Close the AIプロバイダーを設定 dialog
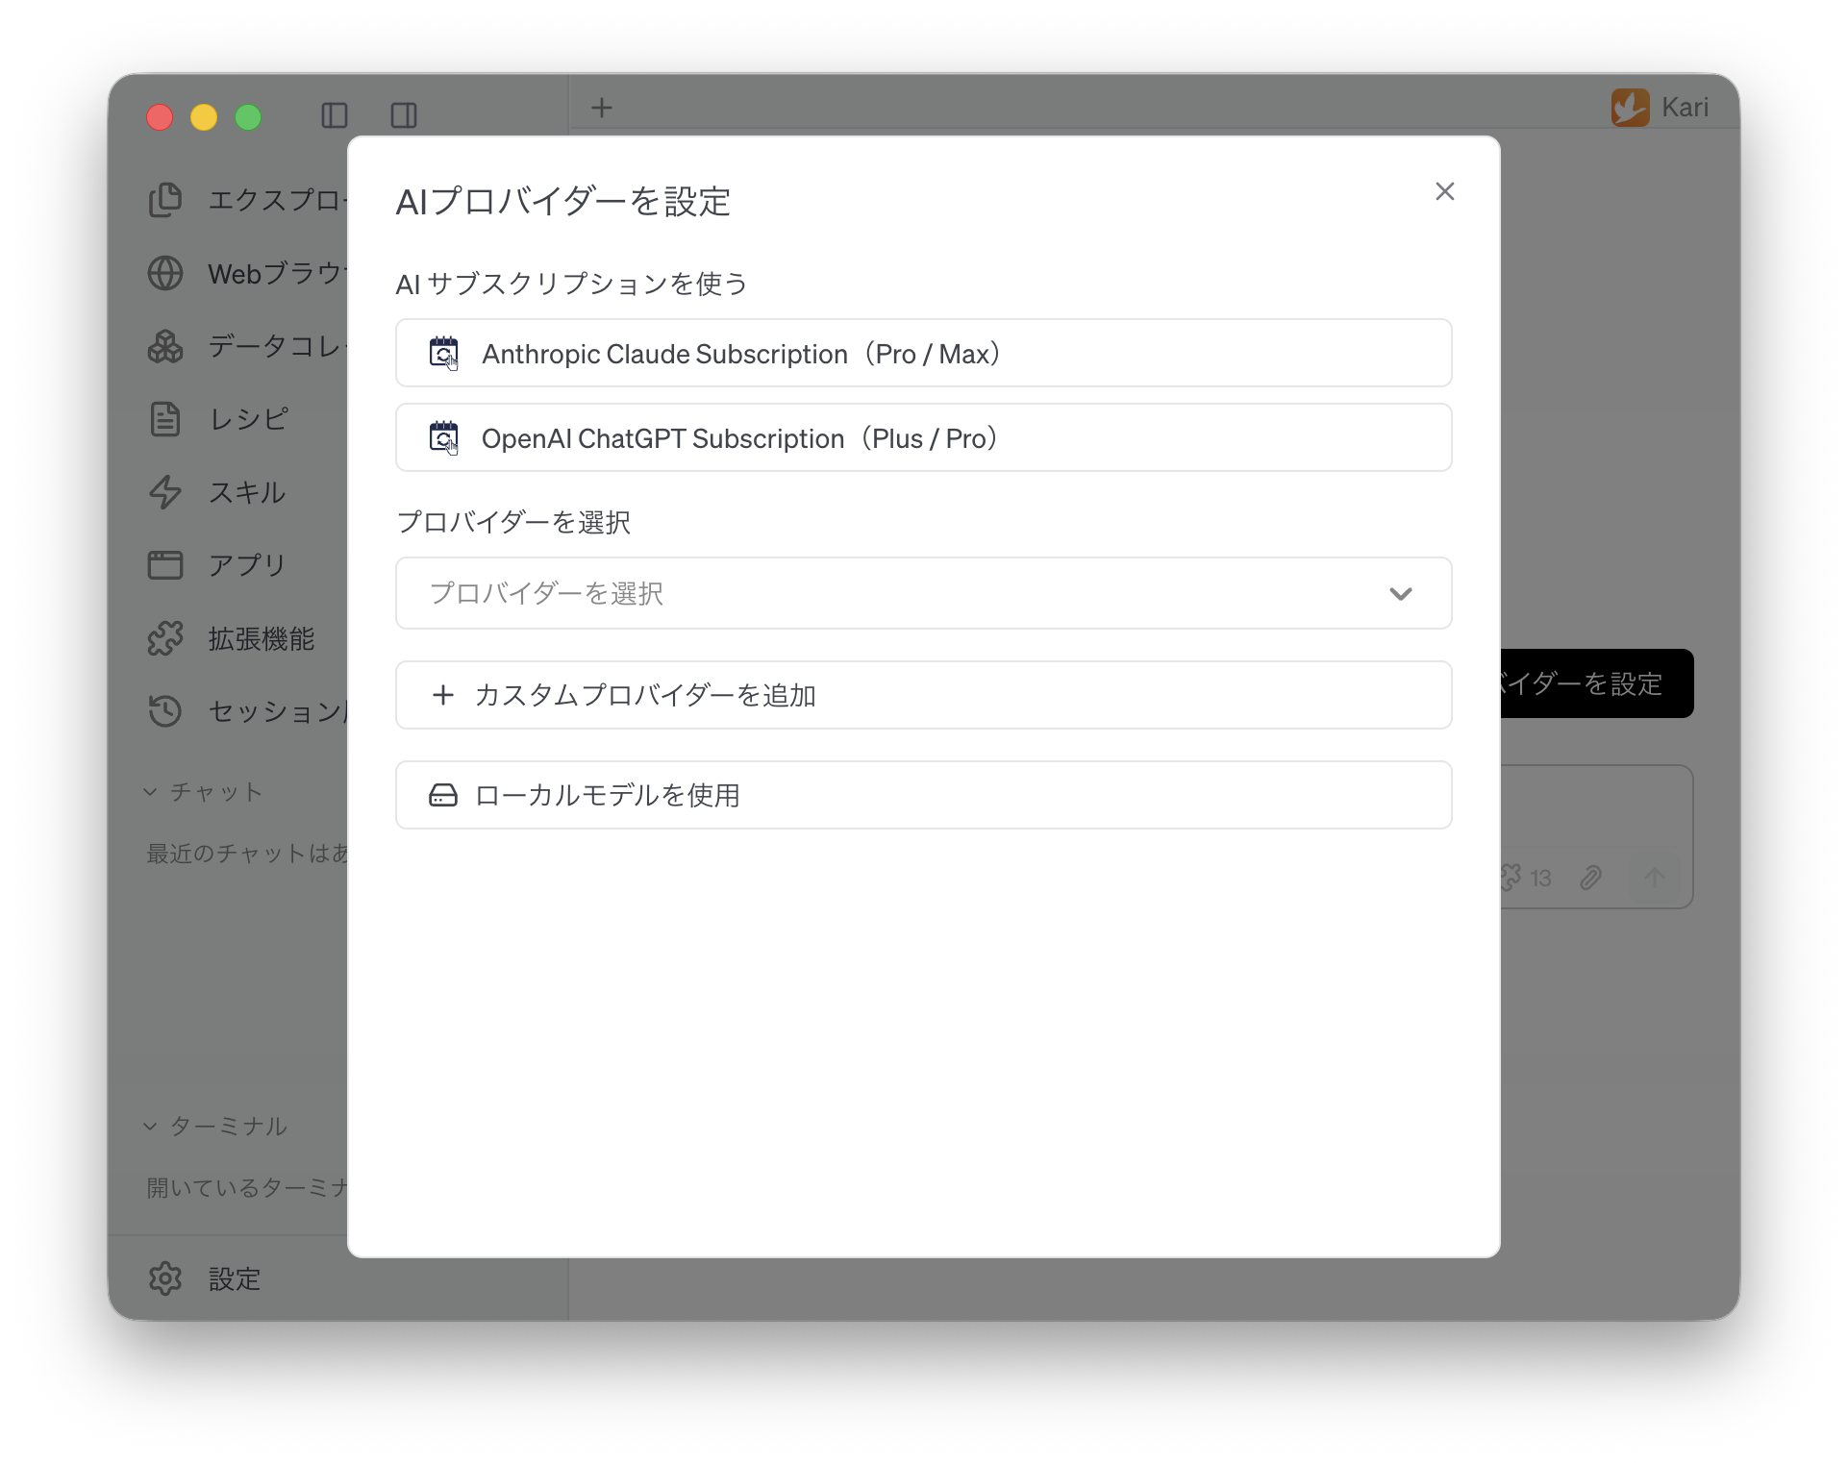 coord(1444,191)
